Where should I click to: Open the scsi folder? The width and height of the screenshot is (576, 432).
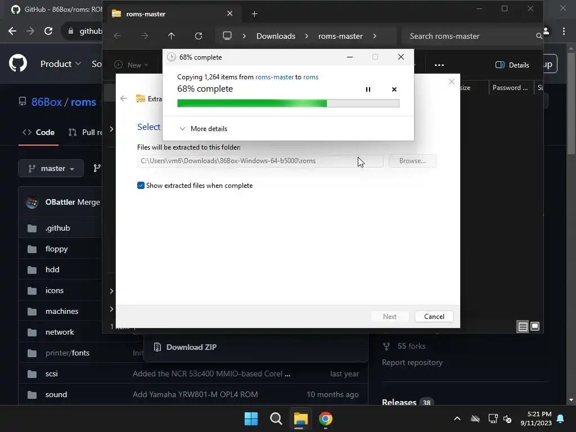51,374
